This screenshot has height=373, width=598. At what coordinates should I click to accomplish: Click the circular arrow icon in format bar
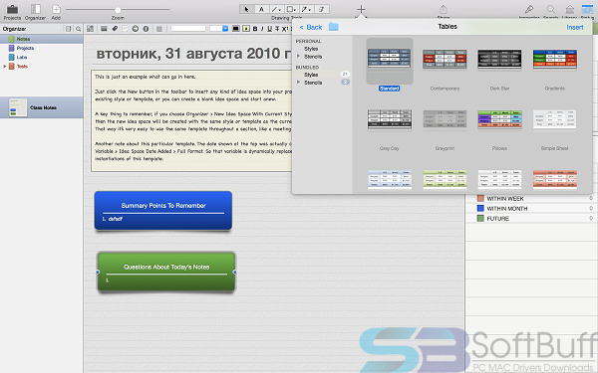click(x=135, y=29)
